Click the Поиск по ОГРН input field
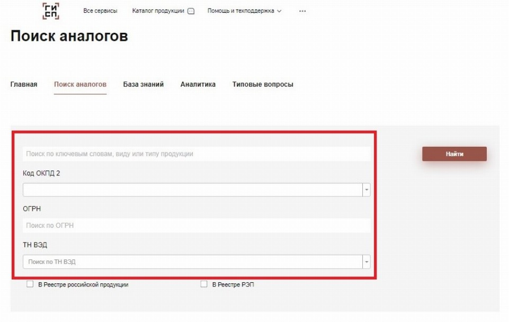Screen dimensions: 509x322 [x=196, y=226]
